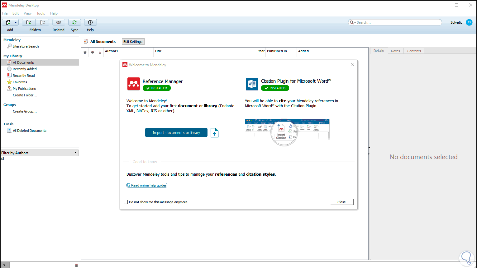The height and width of the screenshot is (268, 477).
Task: Click the Create Folder toolbar icon
Action: (x=29, y=22)
